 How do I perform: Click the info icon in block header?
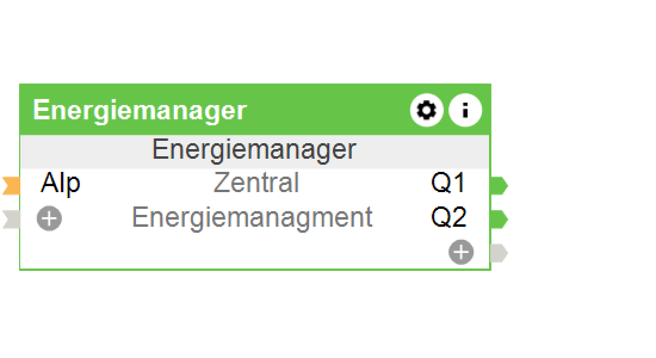465,110
